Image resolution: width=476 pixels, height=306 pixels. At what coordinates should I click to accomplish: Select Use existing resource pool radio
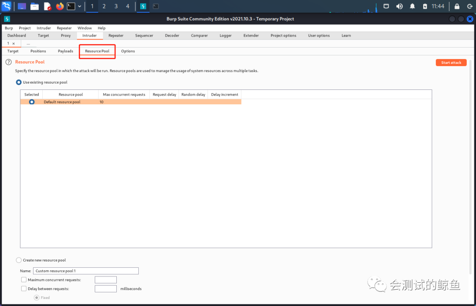click(19, 82)
